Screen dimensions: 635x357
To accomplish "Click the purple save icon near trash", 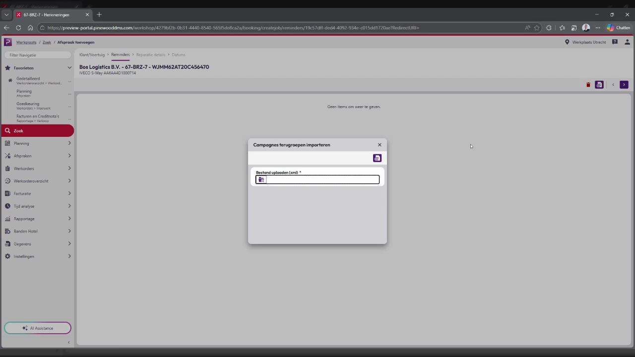I will tap(599, 85).
